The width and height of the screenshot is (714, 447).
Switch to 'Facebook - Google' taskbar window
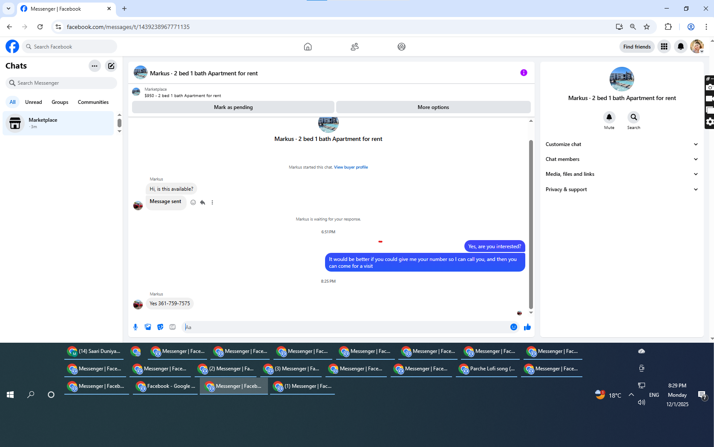(165, 386)
